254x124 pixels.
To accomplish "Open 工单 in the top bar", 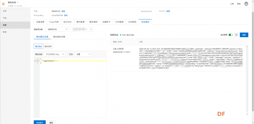I will pos(232,4).
